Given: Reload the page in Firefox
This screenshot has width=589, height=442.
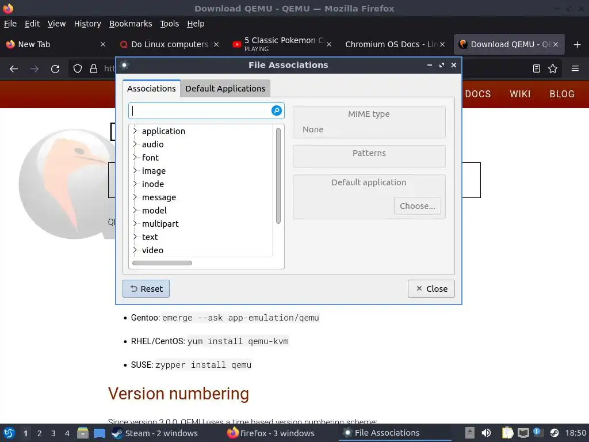Looking at the screenshot, I should (55, 69).
